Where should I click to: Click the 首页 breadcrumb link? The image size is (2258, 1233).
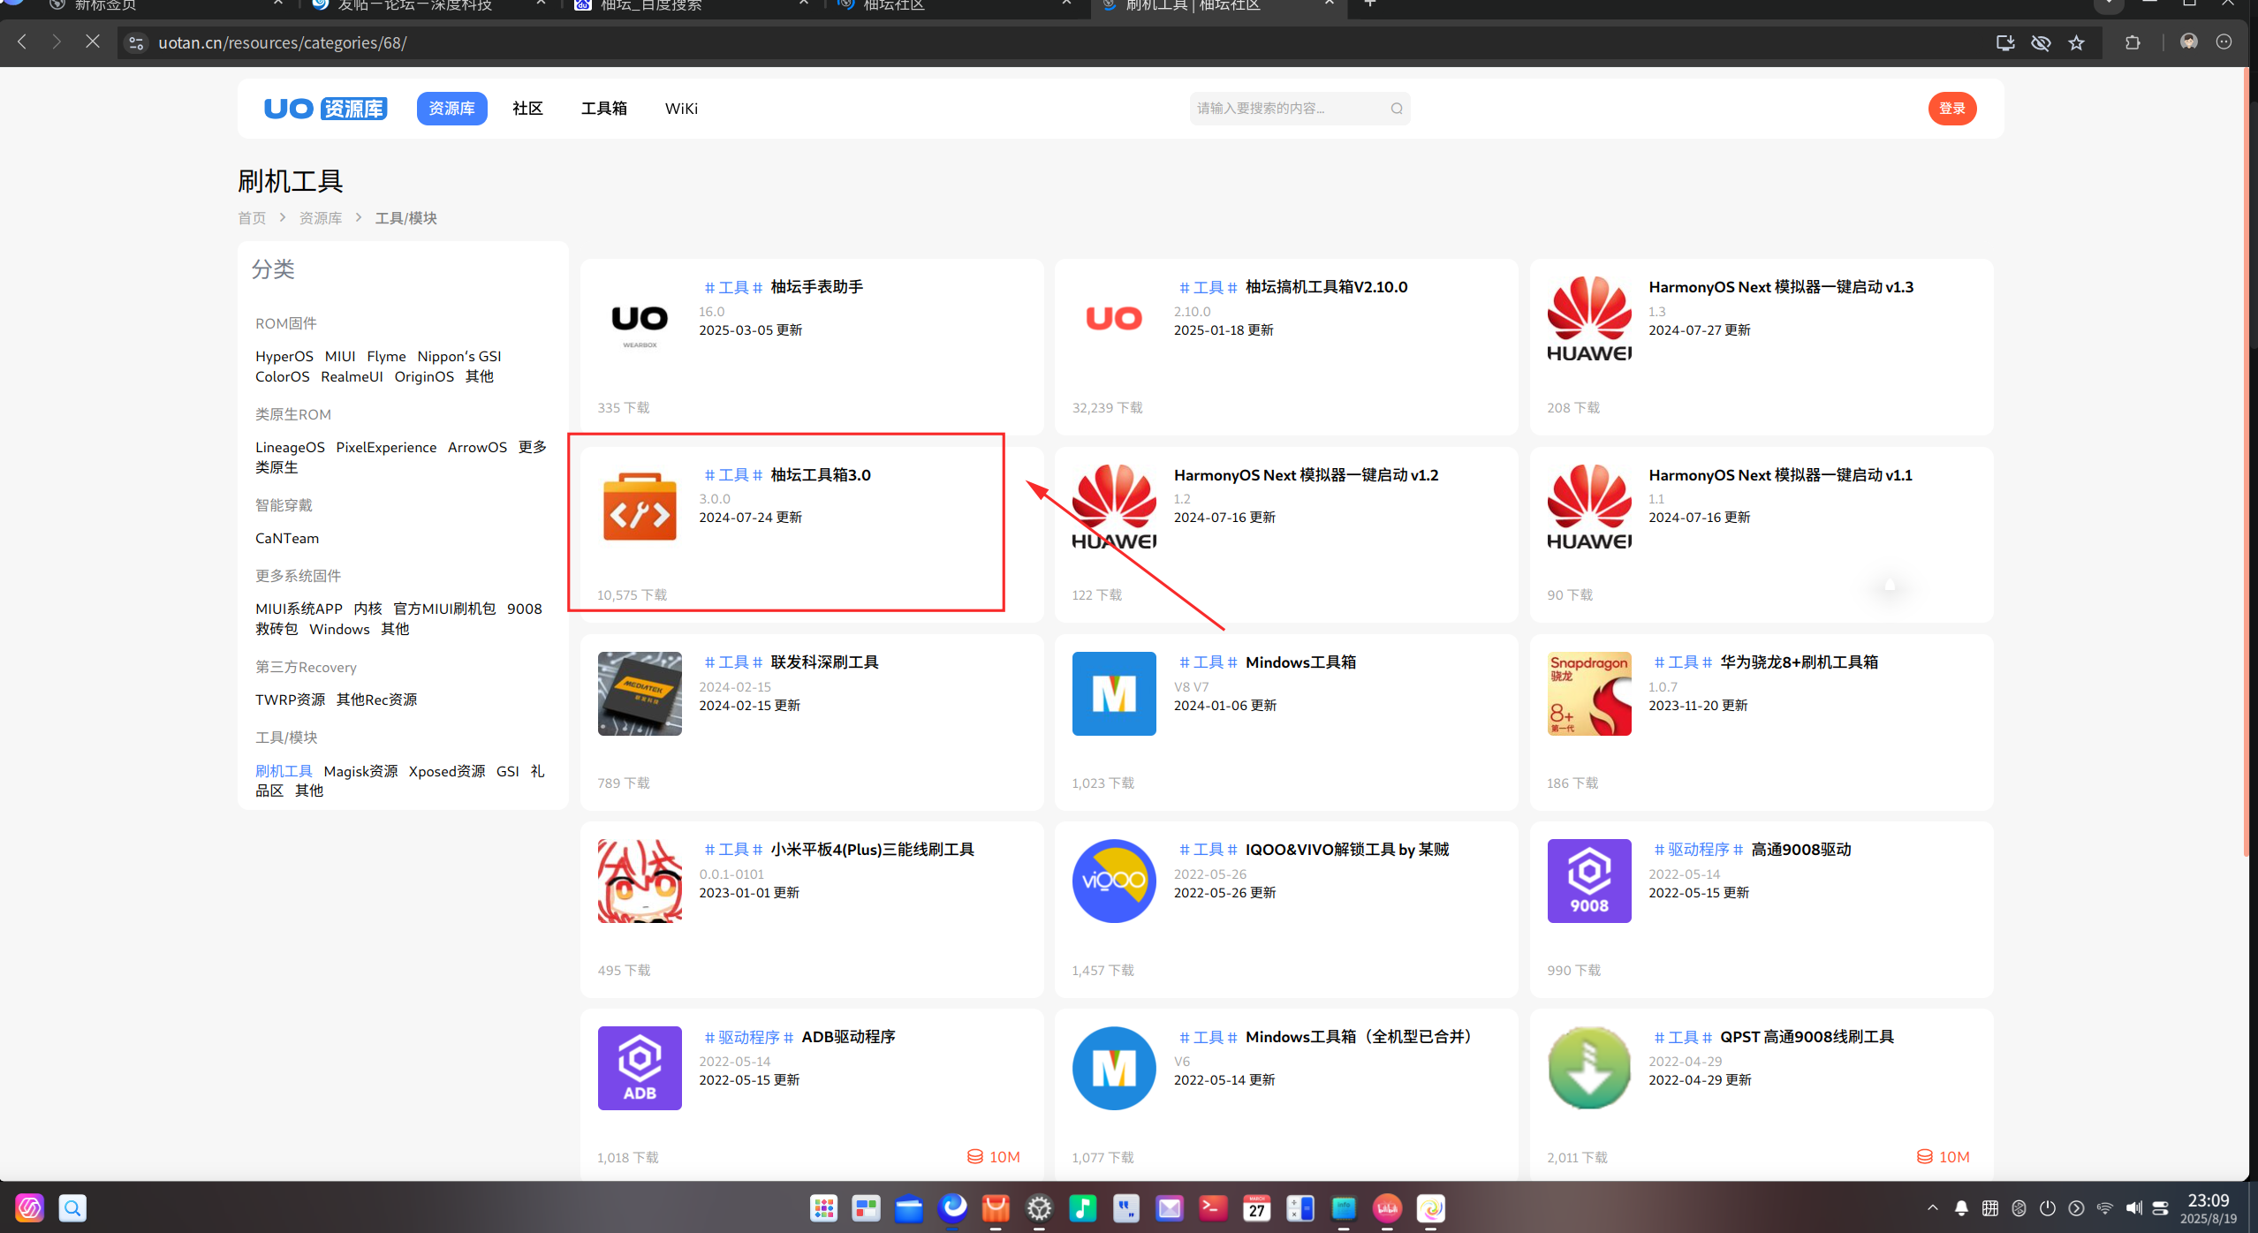(x=252, y=218)
